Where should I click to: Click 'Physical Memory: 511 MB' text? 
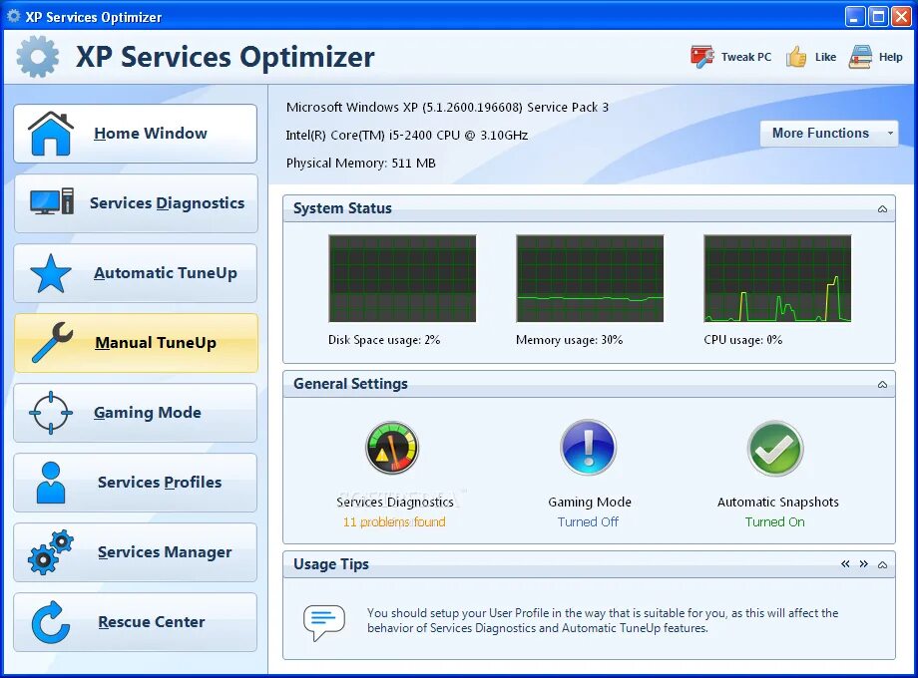point(360,164)
